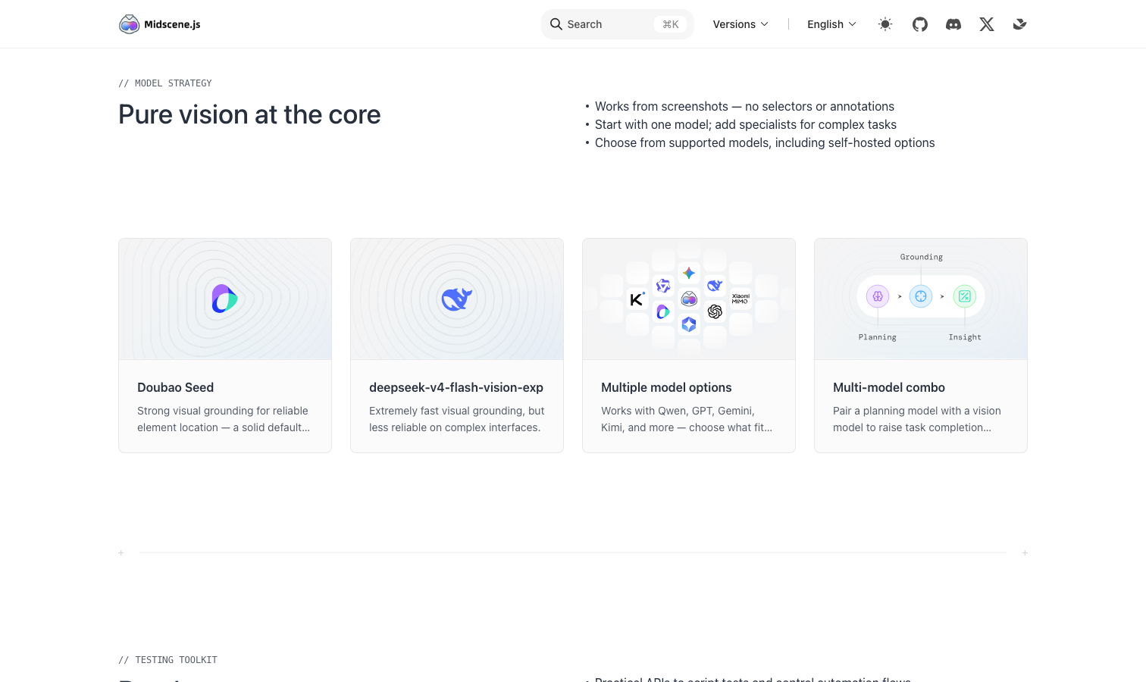Click the Xiaomi MiMo icon in the model grid
Screen dimensions: 1146x682
[741, 299]
